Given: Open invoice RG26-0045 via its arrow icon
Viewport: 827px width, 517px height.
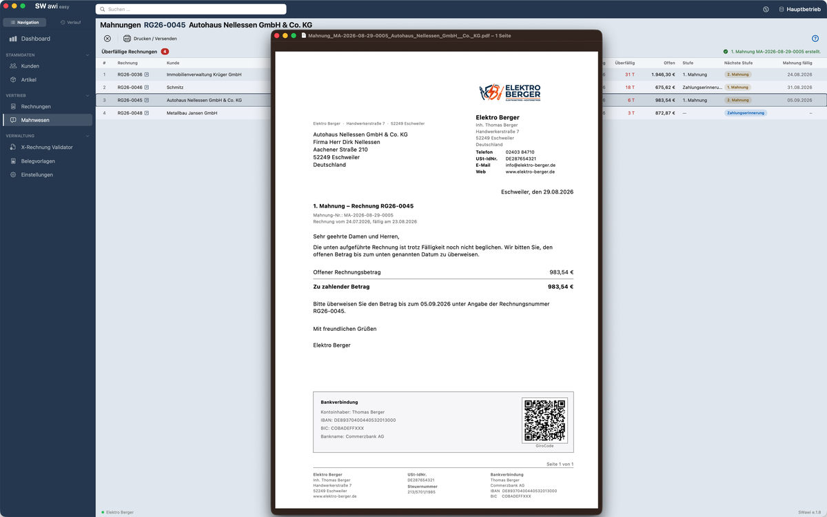Looking at the screenshot, I should pyautogui.click(x=146, y=100).
